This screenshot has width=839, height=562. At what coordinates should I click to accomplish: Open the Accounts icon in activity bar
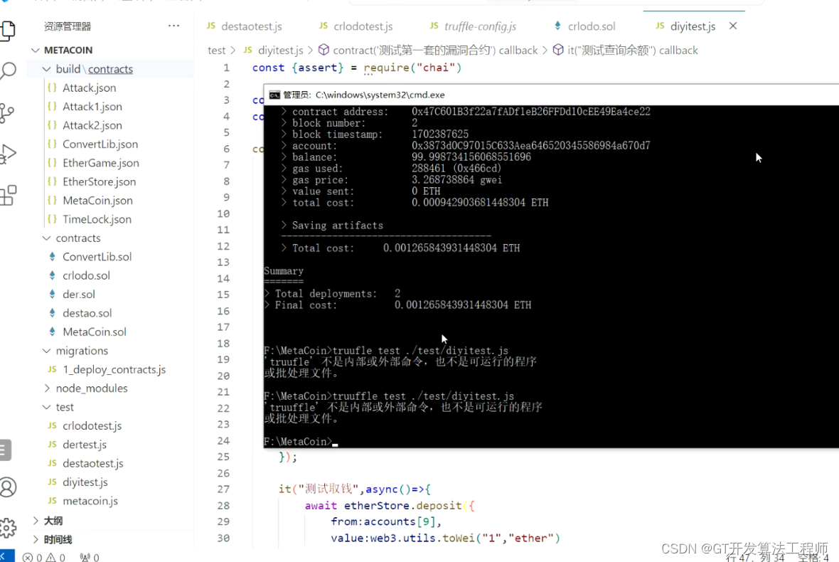click(x=8, y=487)
